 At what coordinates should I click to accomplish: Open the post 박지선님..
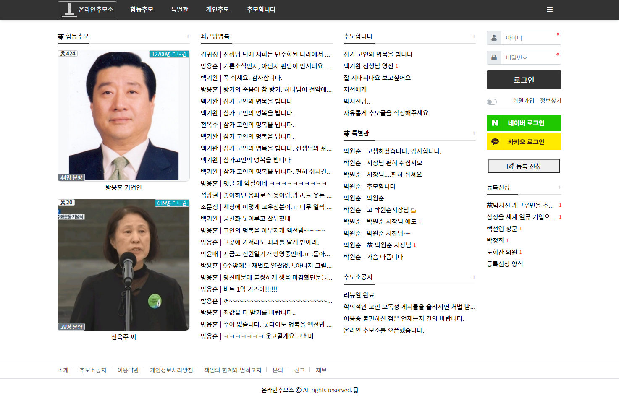click(x=357, y=102)
